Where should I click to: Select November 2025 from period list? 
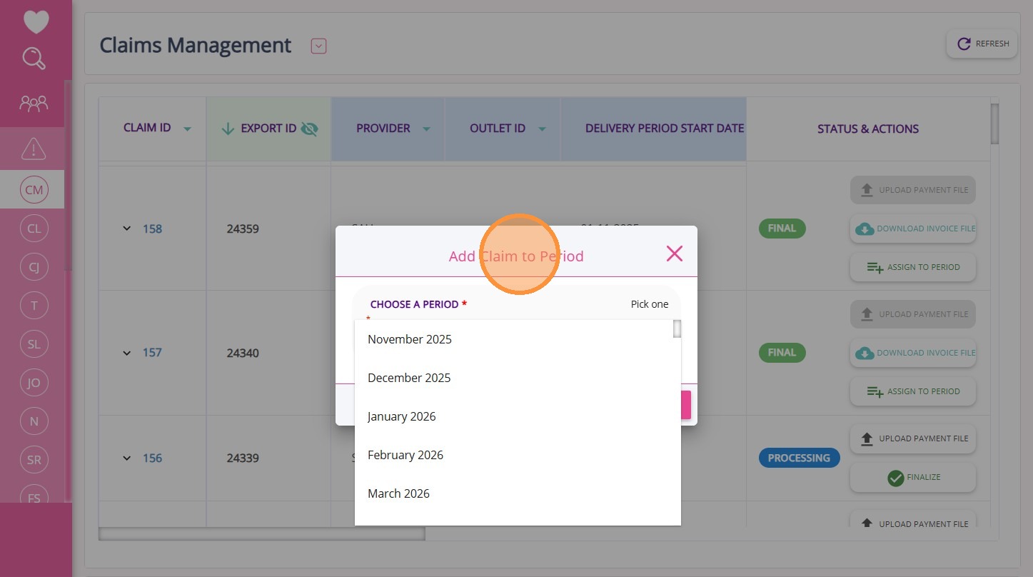pos(410,339)
